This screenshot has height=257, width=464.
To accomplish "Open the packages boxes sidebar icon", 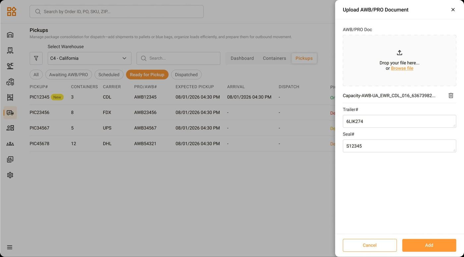I will (x=10, y=82).
